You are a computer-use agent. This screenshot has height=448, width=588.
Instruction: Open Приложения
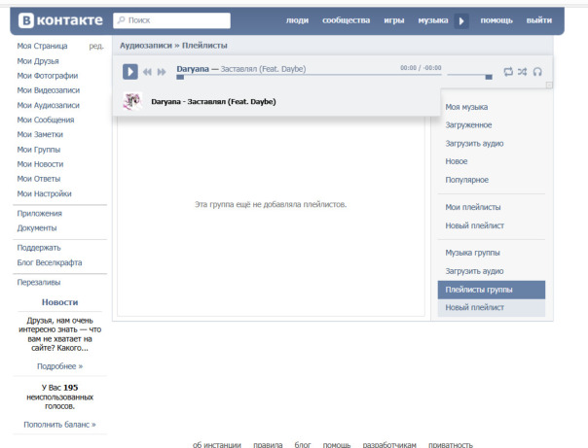pos(39,214)
